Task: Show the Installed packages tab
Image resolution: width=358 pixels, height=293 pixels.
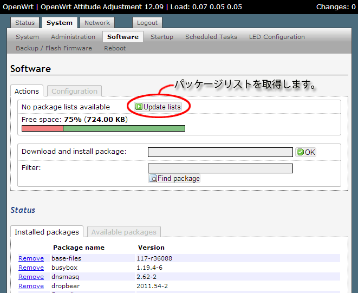Action: [47, 232]
